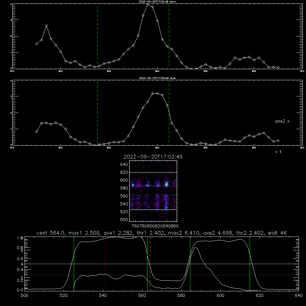This screenshot has height=306, width=306.
Task: Click the heatmap '500' y-axis label
Action: (x=124, y=219)
